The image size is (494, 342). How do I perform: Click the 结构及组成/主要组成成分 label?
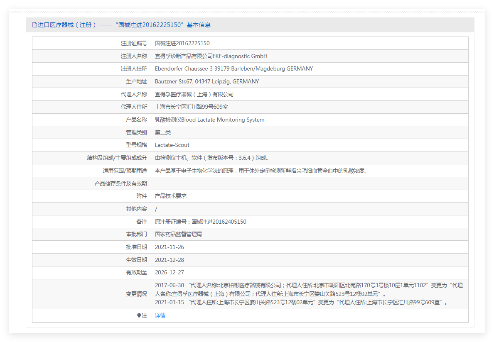point(117,158)
